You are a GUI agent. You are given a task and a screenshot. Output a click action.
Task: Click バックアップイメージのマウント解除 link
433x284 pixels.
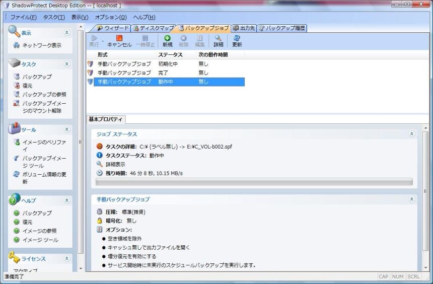[x=44, y=107]
